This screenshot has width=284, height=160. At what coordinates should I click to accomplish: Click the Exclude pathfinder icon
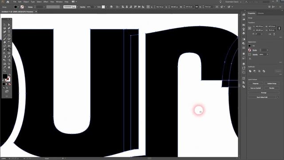point(264,71)
